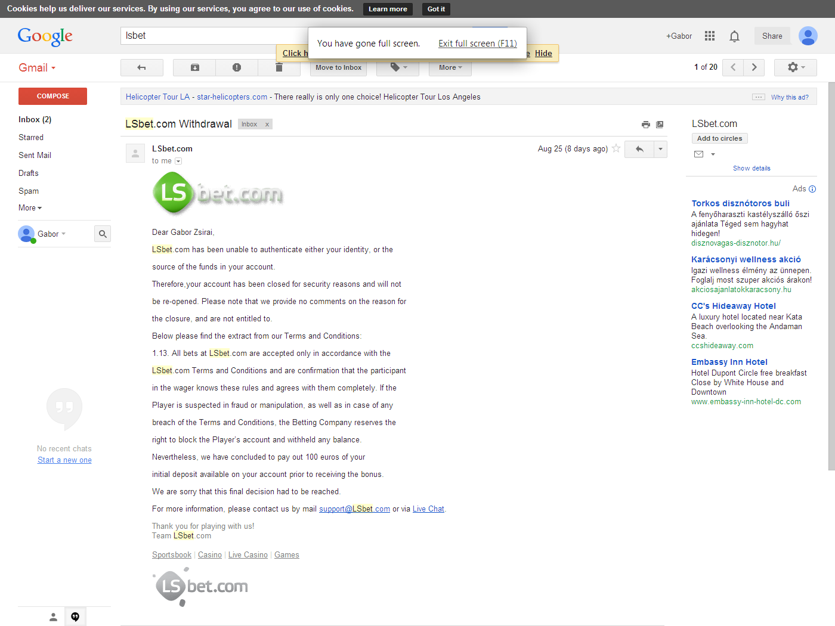This screenshot has width=835, height=626.
Task: Click the Google logo
Action: [x=45, y=36]
